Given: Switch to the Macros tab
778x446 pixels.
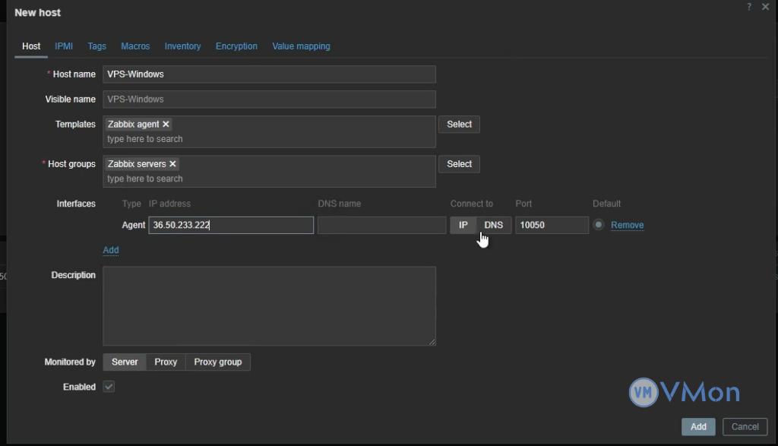Looking at the screenshot, I should point(135,46).
